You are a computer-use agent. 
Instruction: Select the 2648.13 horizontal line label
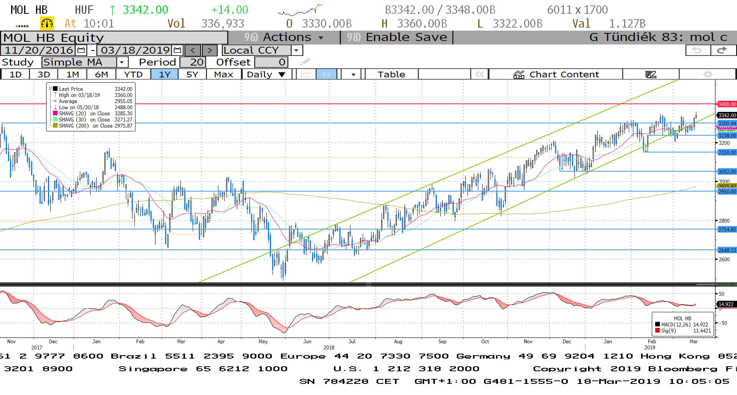[727, 250]
